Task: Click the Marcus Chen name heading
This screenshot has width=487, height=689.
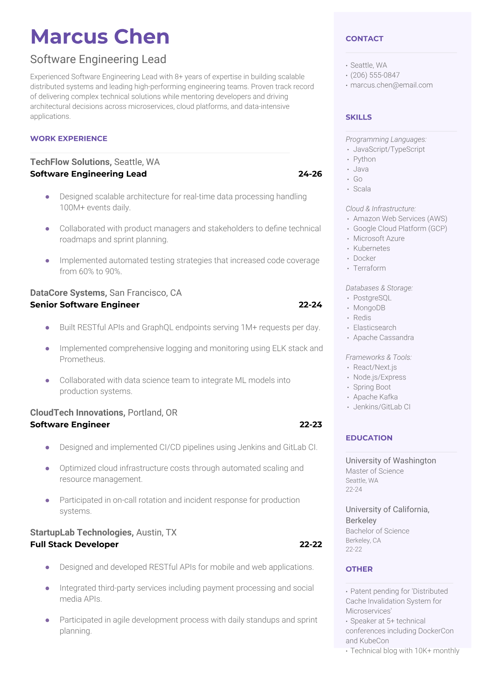Action: (100, 36)
